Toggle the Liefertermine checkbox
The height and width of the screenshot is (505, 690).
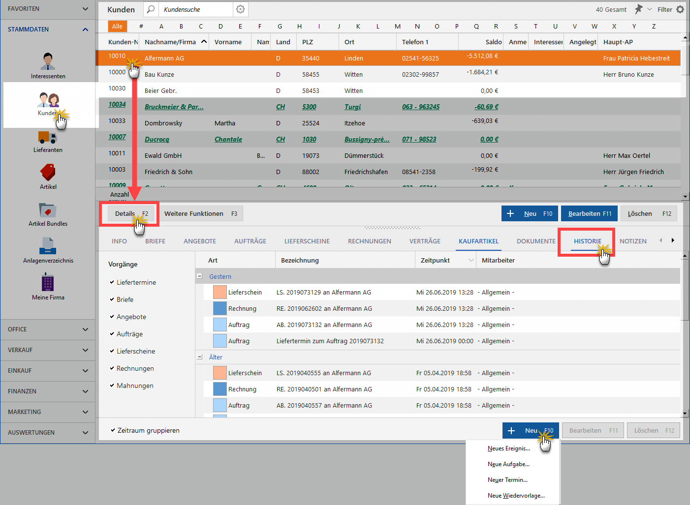(112, 282)
